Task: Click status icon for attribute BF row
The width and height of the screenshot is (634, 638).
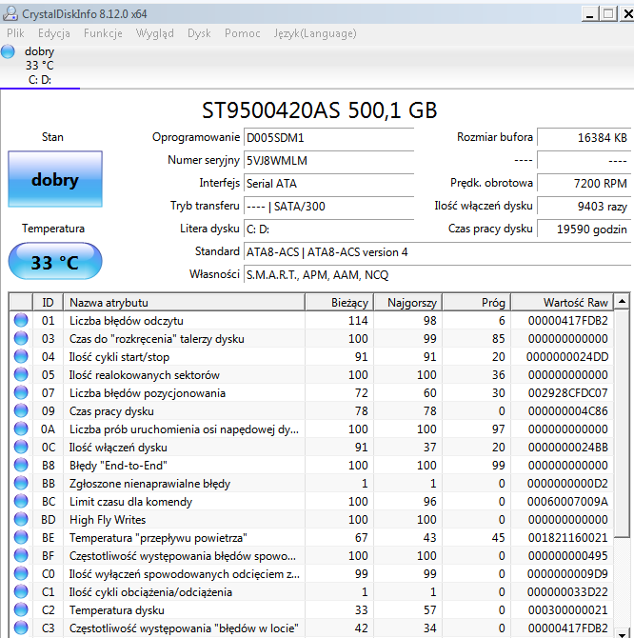Action: click(21, 555)
